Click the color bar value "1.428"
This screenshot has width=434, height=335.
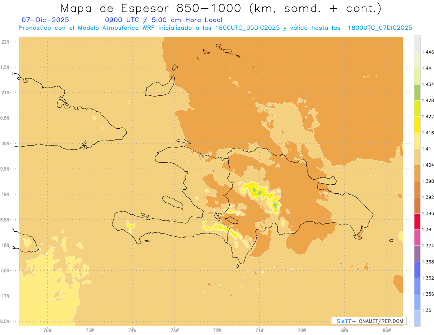(428, 100)
